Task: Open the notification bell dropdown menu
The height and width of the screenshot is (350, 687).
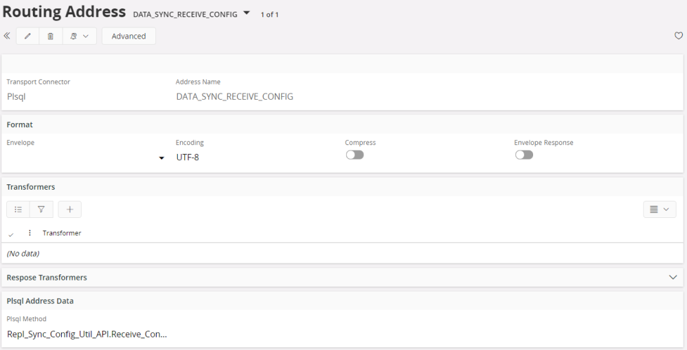Action: 79,36
